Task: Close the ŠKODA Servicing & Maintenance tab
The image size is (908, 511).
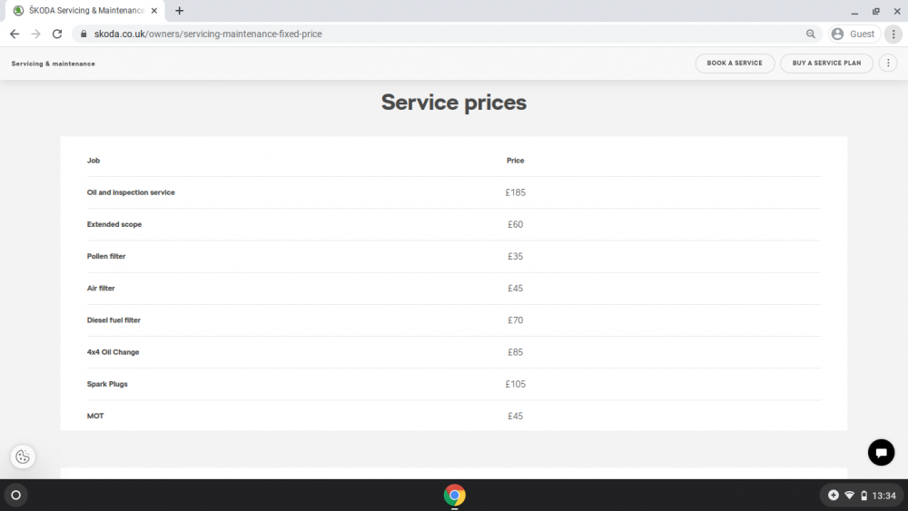Action: (x=154, y=10)
